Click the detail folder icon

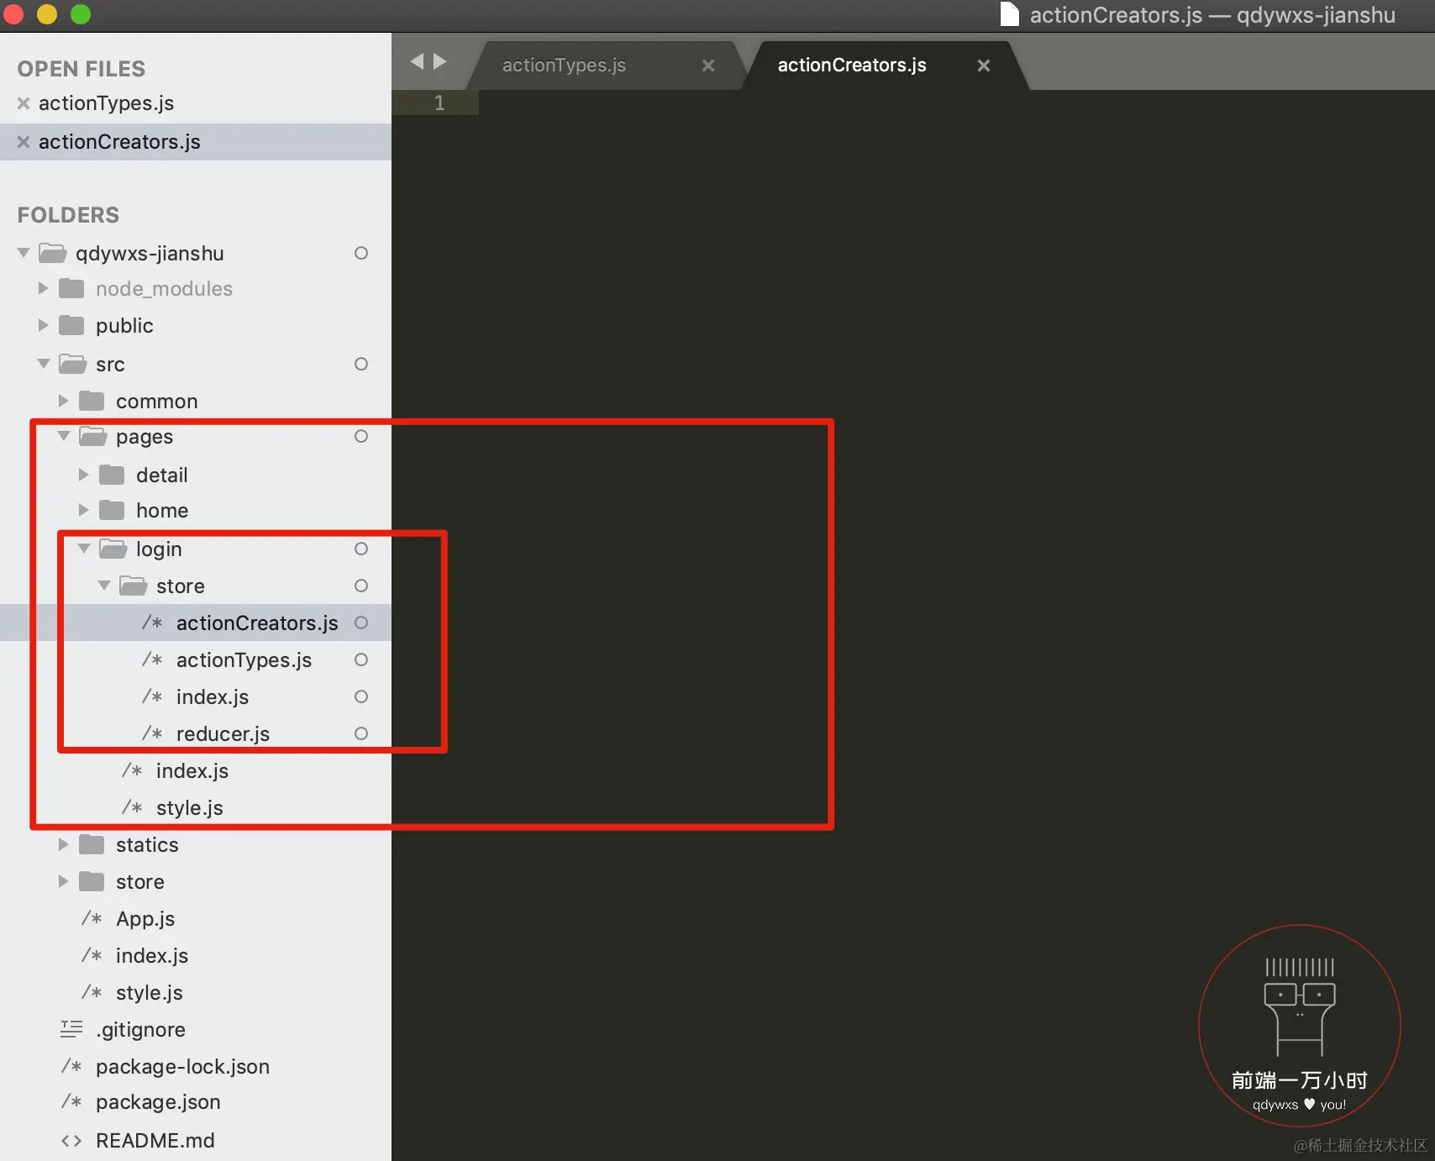112,475
